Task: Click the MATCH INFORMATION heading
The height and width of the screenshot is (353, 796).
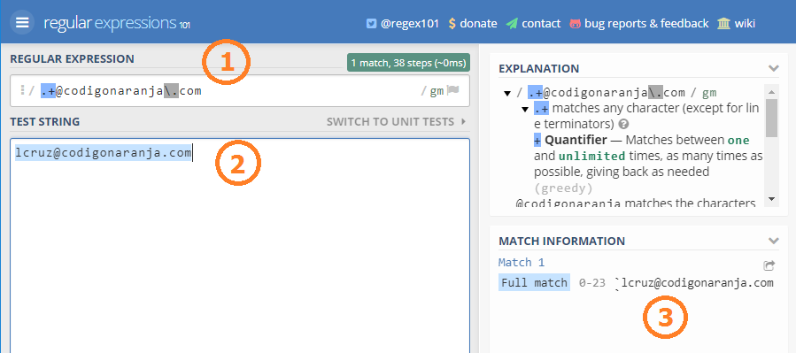Action: [x=562, y=241]
